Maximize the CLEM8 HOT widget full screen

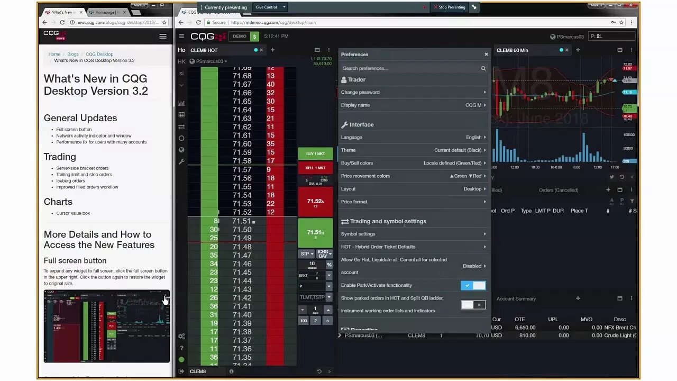click(x=317, y=50)
